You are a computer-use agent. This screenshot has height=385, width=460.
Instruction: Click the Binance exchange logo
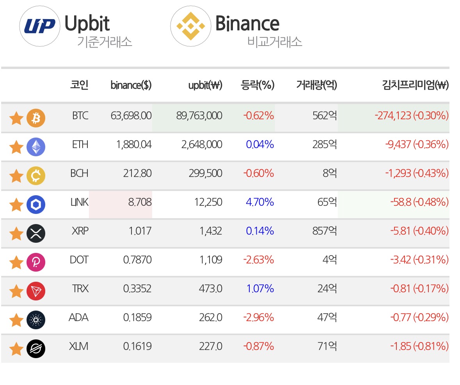191,26
